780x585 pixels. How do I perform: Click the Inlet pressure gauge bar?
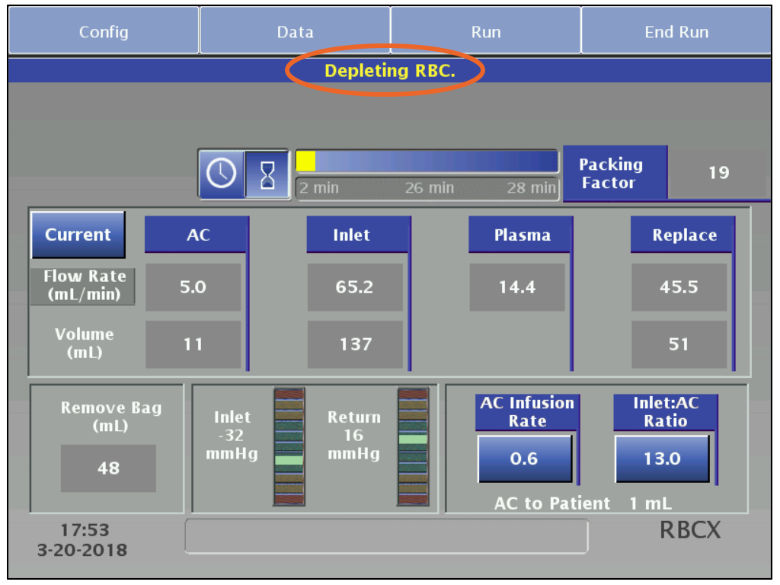(x=289, y=446)
